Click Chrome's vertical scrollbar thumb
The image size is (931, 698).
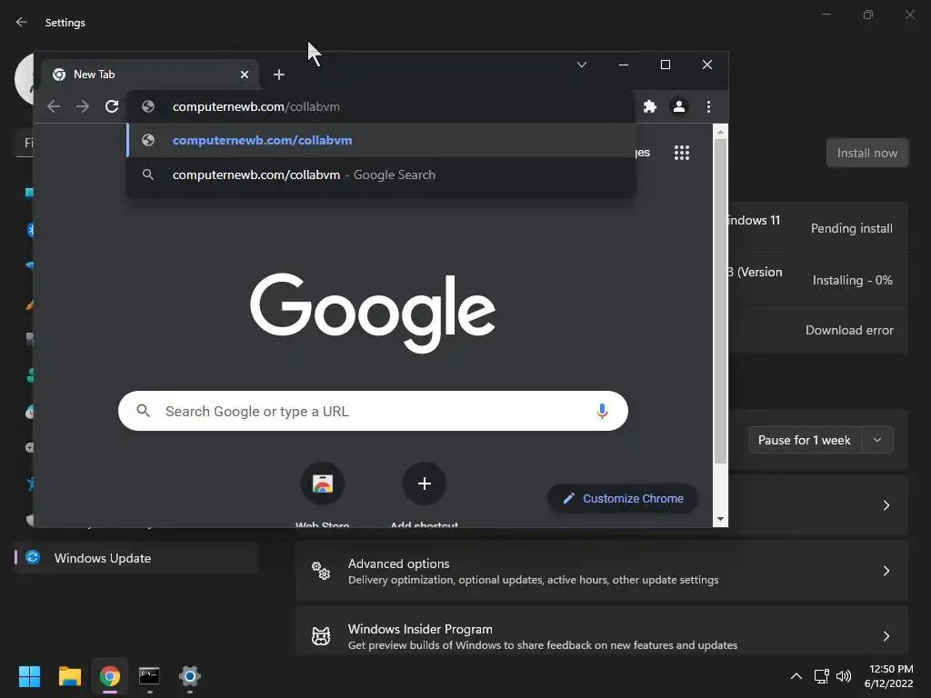[x=720, y=302]
